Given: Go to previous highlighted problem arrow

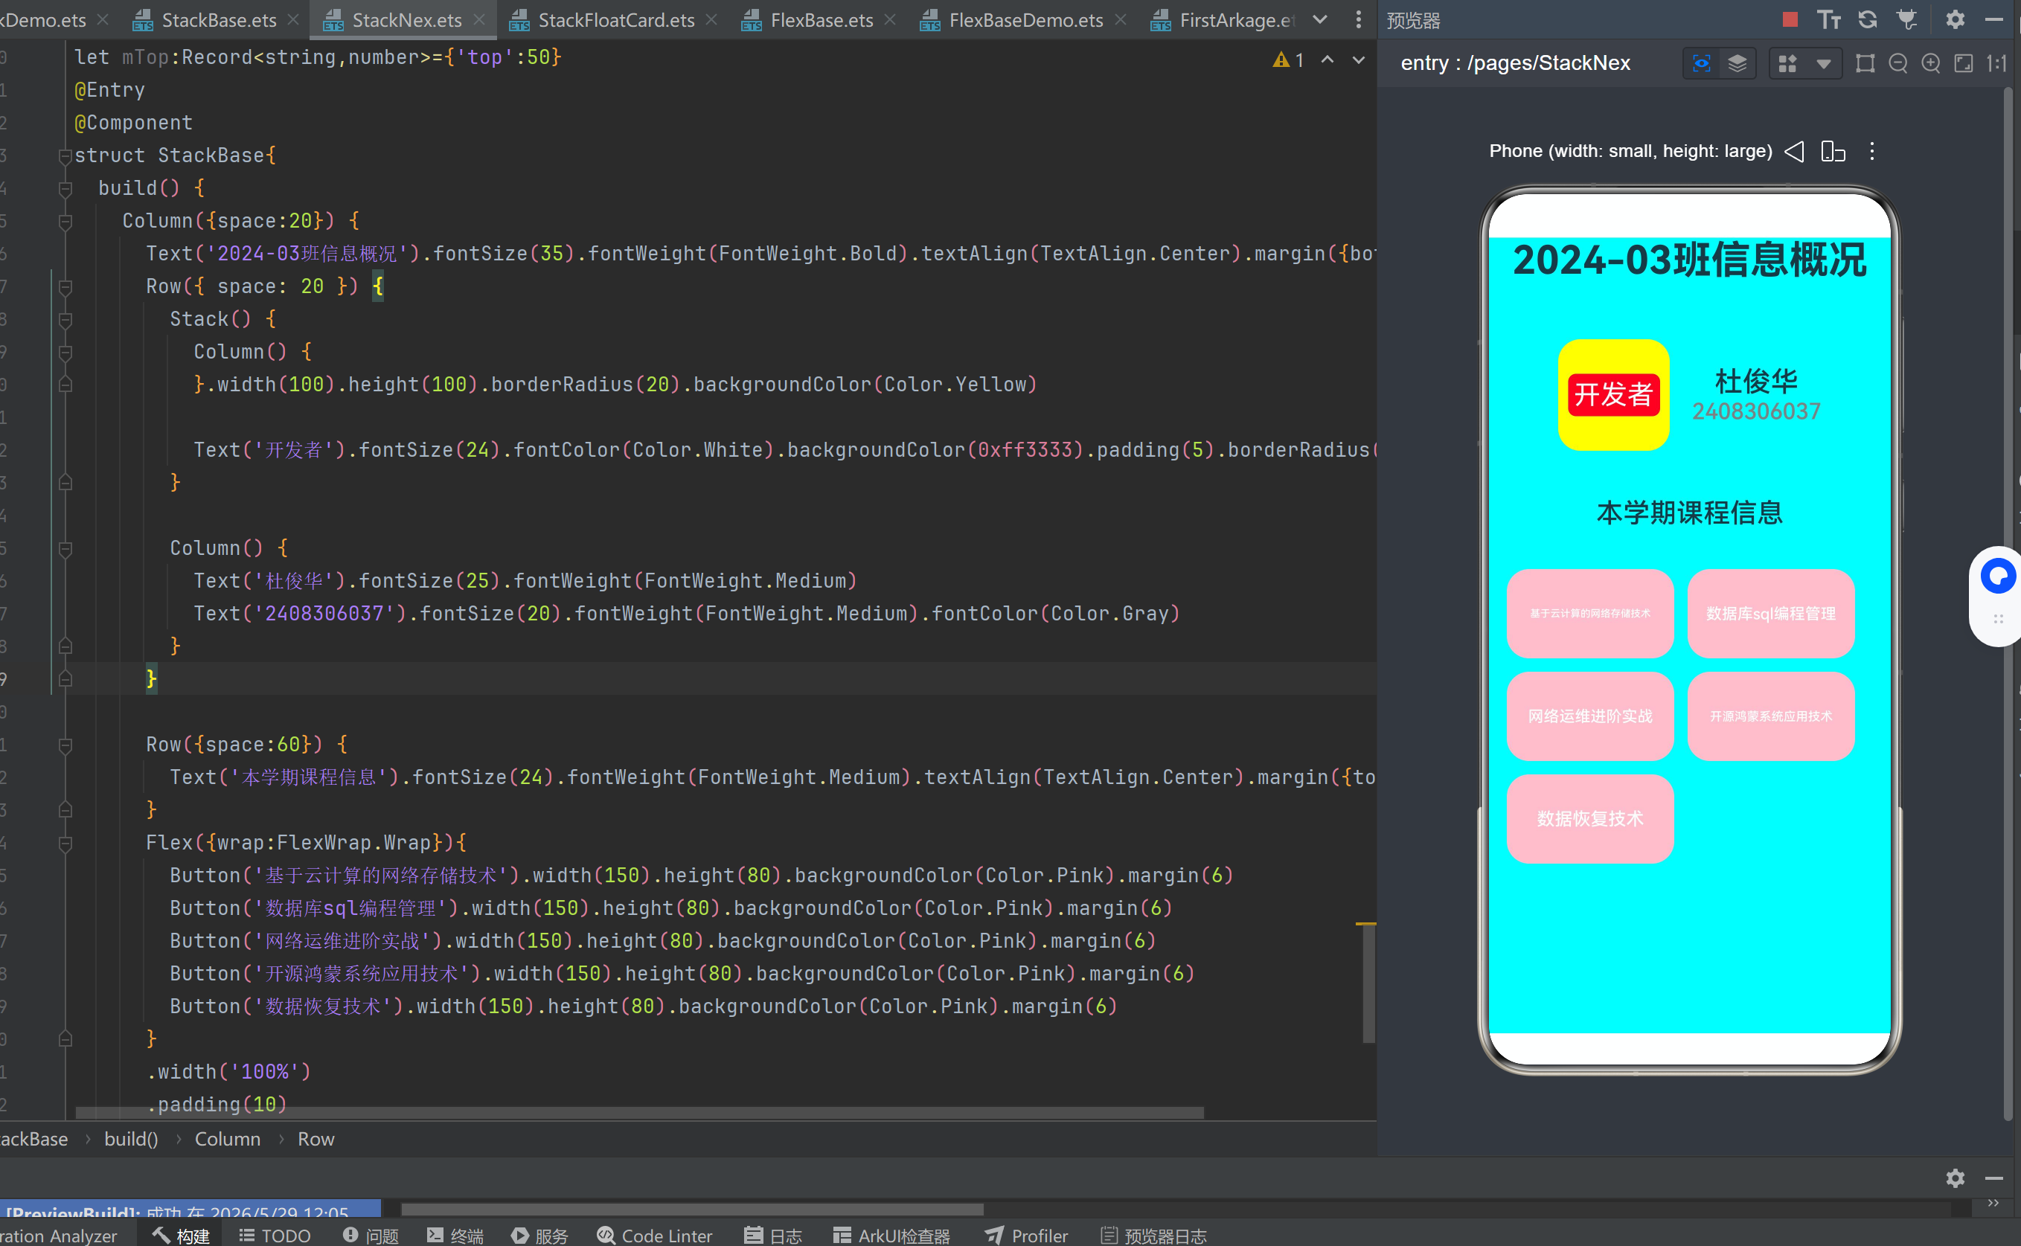Looking at the screenshot, I should pyautogui.click(x=1327, y=60).
